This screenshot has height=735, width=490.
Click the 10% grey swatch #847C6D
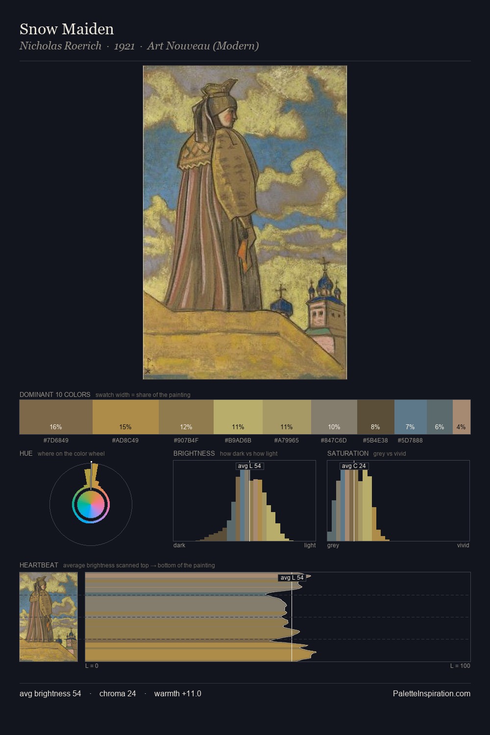pyautogui.click(x=334, y=417)
